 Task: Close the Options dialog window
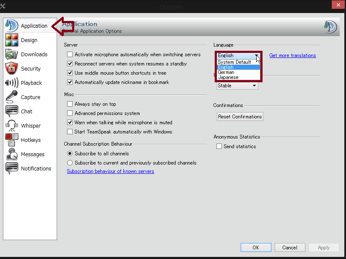[338, 5]
